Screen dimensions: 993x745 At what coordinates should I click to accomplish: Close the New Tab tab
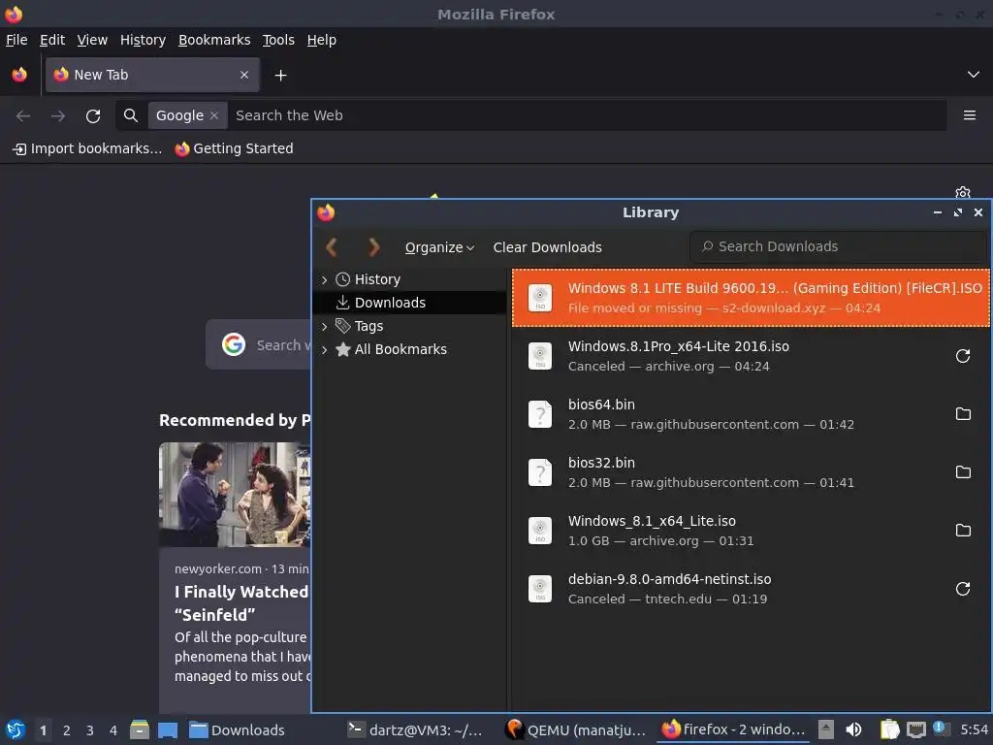pos(244,75)
